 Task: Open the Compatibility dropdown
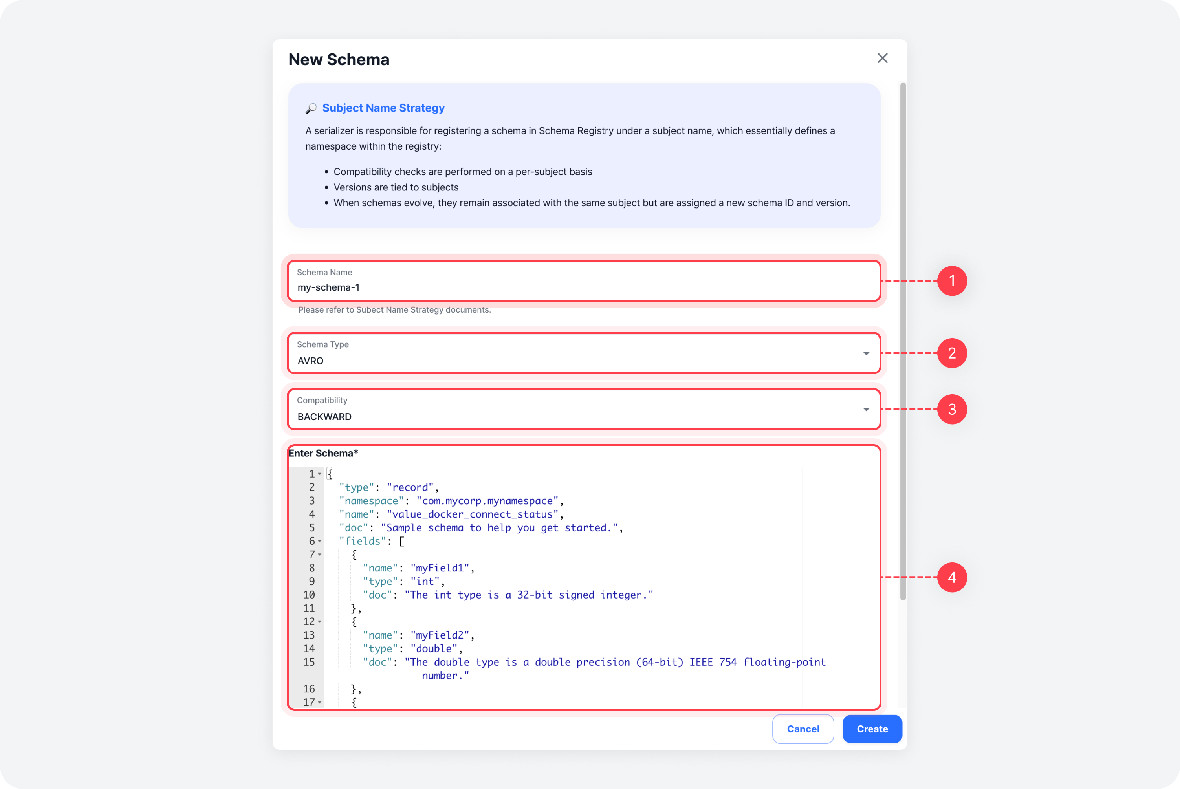point(584,409)
